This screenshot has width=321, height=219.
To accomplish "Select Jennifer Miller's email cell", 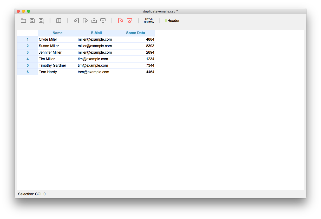I will pos(96,52).
